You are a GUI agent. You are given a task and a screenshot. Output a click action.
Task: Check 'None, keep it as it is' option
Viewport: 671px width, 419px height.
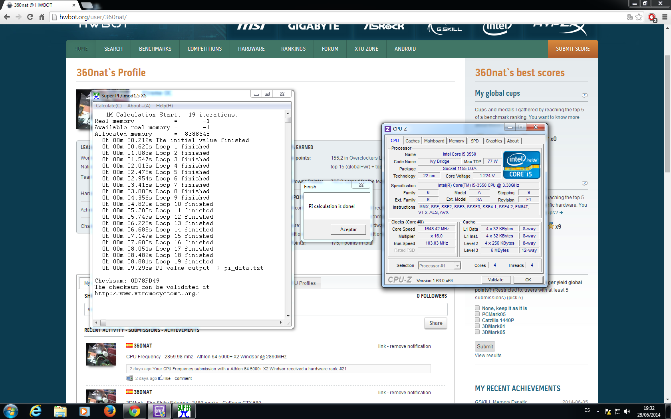[x=477, y=308]
